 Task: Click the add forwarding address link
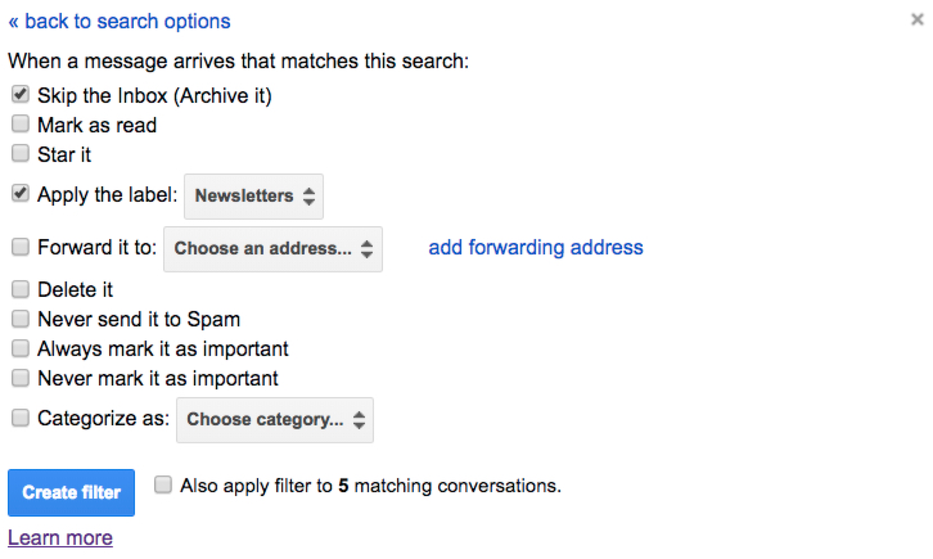(535, 247)
